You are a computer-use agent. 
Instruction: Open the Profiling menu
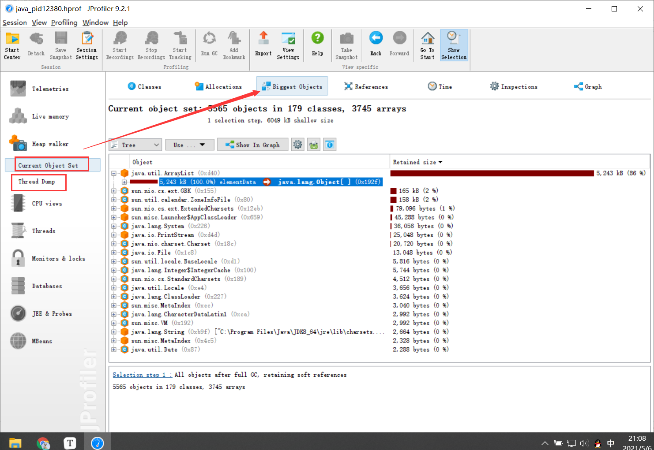pos(64,22)
